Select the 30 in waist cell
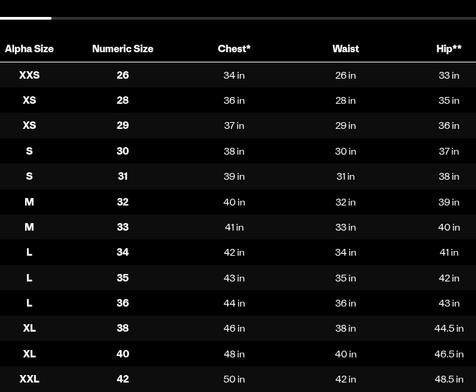The width and height of the screenshot is (476, 392). pos(345,151)
